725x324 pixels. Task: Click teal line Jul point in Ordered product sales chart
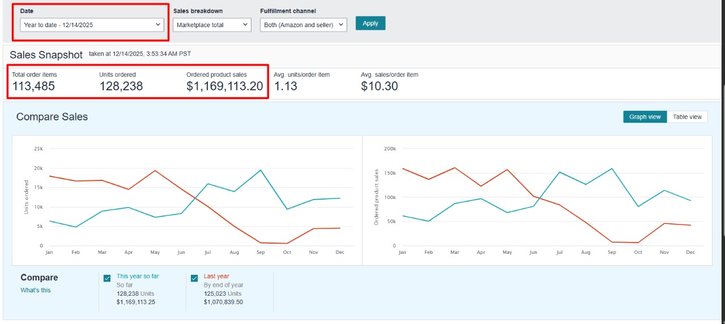pyautogui.click(x=560, y=172)
